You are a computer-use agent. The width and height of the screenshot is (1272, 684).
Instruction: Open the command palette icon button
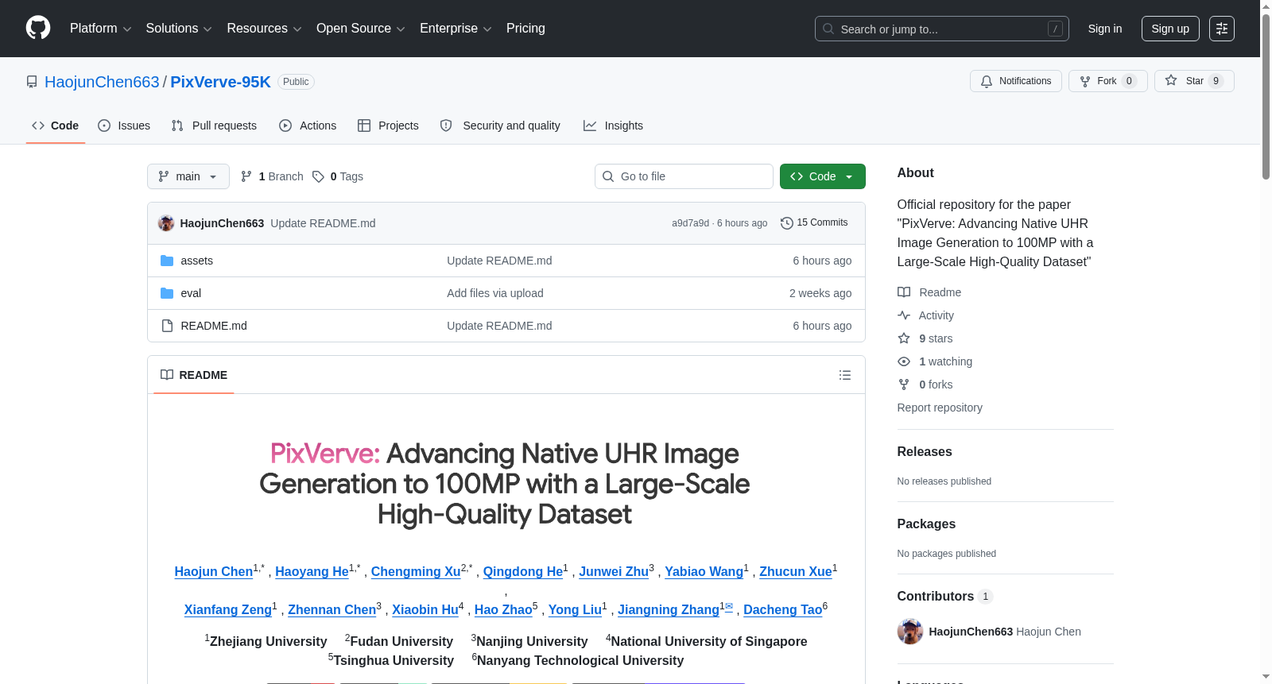pyautogui.click(x=1221, y=29)
